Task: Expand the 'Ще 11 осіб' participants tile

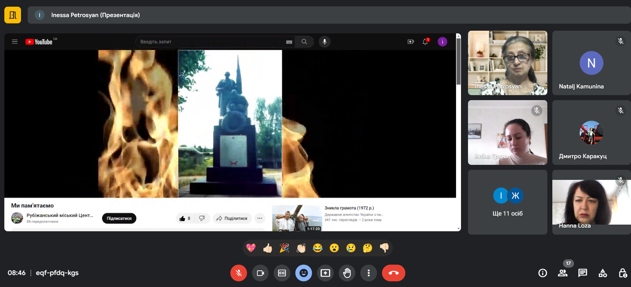Action: click(507, 202)
